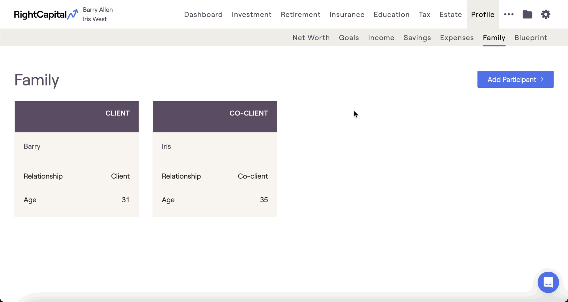Image resolution: width=568 pixels, height=302 pixels.
Task: Open the Income tab
Action: (381, 38)
